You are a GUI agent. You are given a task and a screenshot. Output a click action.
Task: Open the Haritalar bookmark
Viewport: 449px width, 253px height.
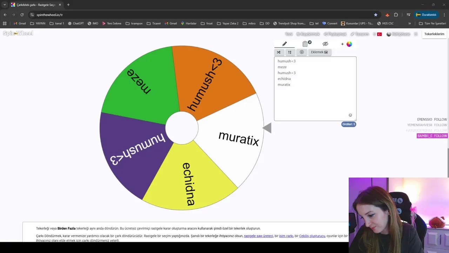pos(189,24)
